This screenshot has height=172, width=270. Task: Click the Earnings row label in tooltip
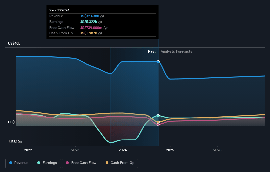56,22
